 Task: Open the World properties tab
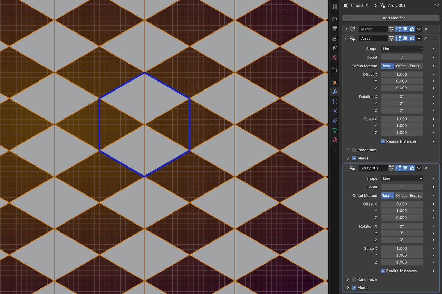point(334,57)
